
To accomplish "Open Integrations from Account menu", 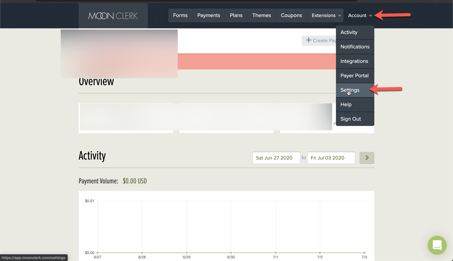I will pos(355,61).
